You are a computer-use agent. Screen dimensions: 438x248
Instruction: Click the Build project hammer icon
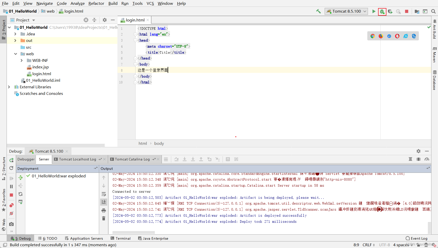(318, 11)
